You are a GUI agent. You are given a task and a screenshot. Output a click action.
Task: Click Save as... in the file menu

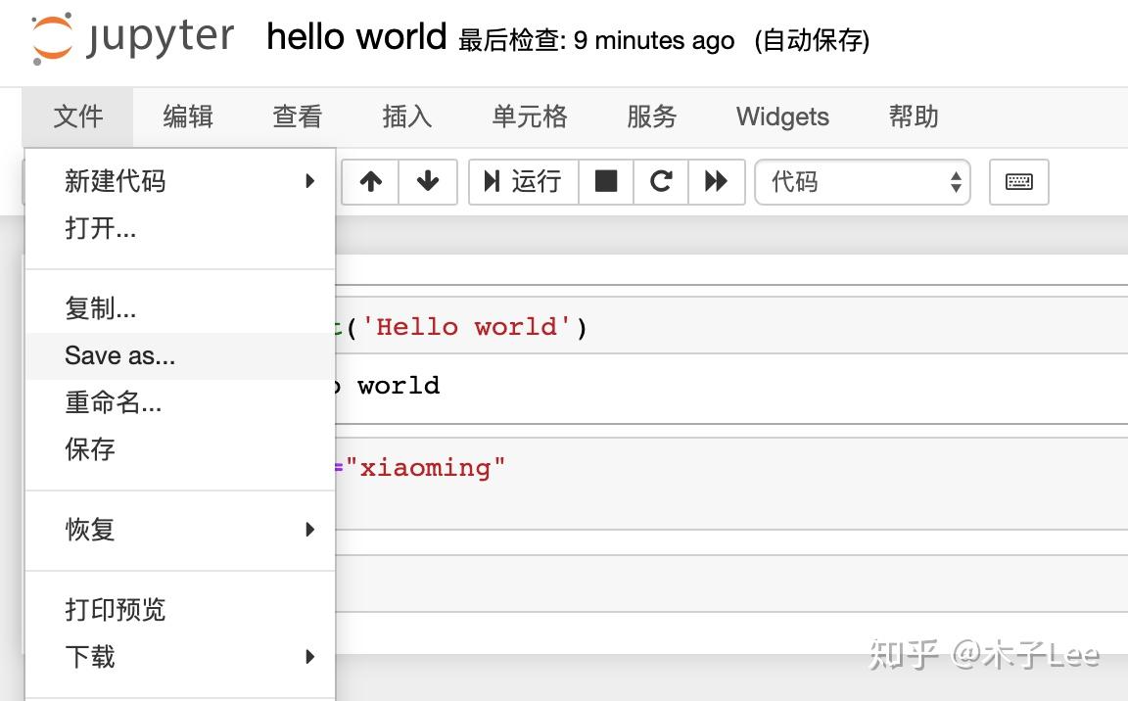(x=119, y=355)
